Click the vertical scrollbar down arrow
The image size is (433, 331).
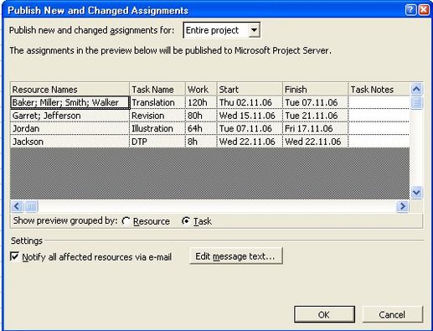coord(416,193)
